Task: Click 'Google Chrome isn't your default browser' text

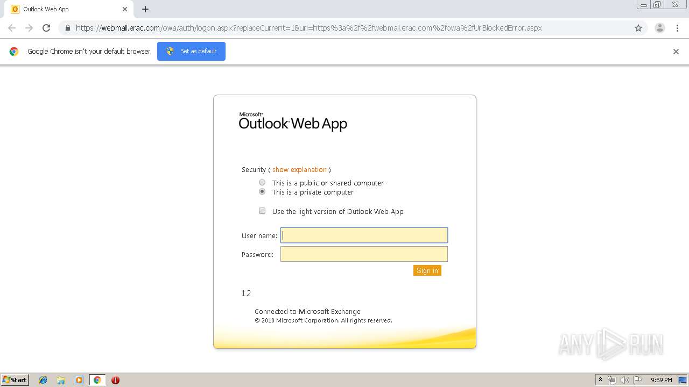Action: click(89, 52)
